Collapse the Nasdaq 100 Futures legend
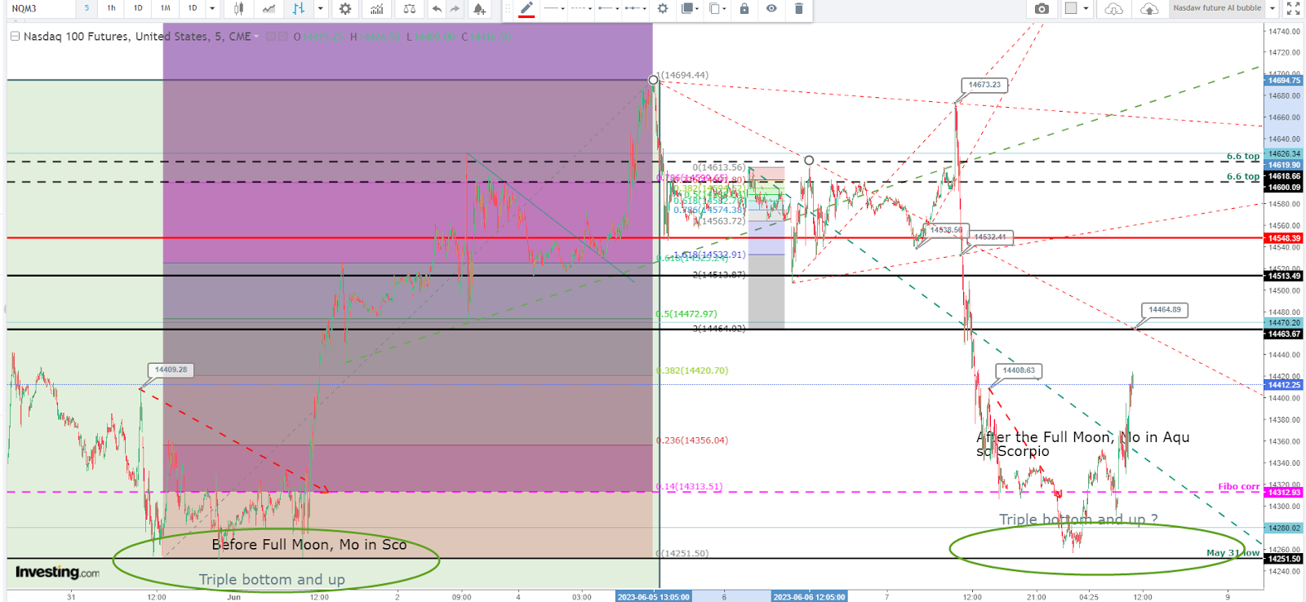 15,37
